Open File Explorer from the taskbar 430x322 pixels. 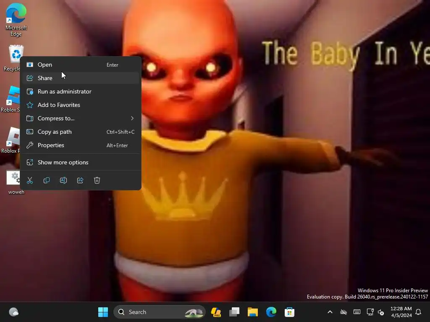(252, 312)
